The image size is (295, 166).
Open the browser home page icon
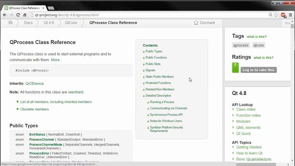click(x=24, y=15)
